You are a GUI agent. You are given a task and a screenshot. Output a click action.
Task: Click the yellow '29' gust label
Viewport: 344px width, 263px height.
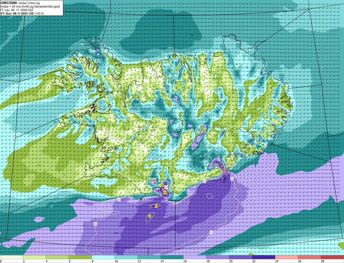coord(152,181)
